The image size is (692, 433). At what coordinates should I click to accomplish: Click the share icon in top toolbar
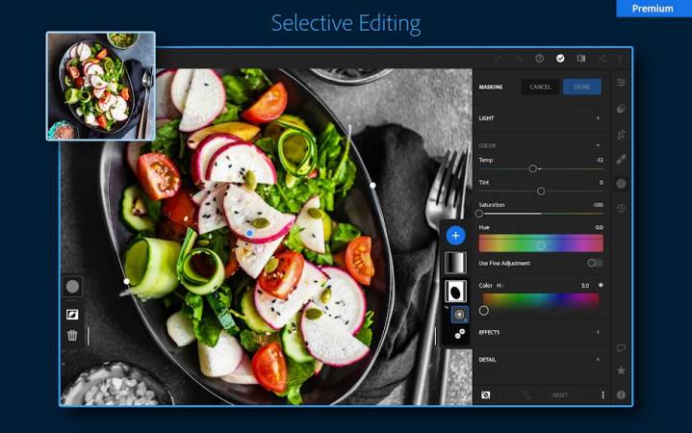602,59
